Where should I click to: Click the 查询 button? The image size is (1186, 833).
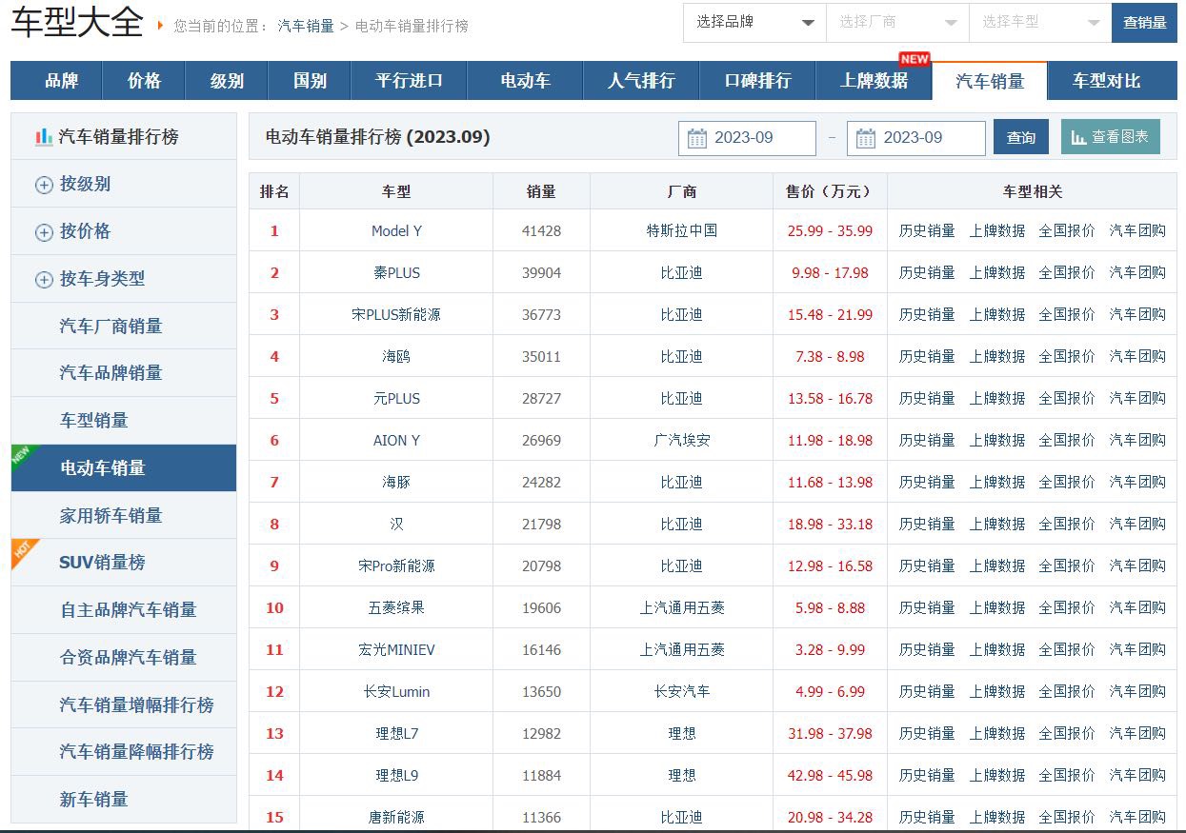1020,137
